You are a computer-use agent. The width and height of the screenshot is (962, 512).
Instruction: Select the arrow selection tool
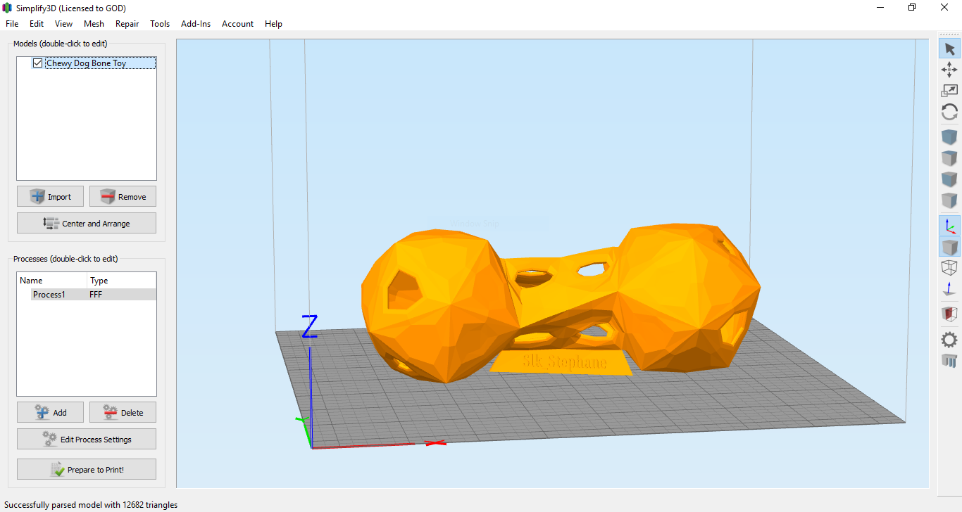949,49
